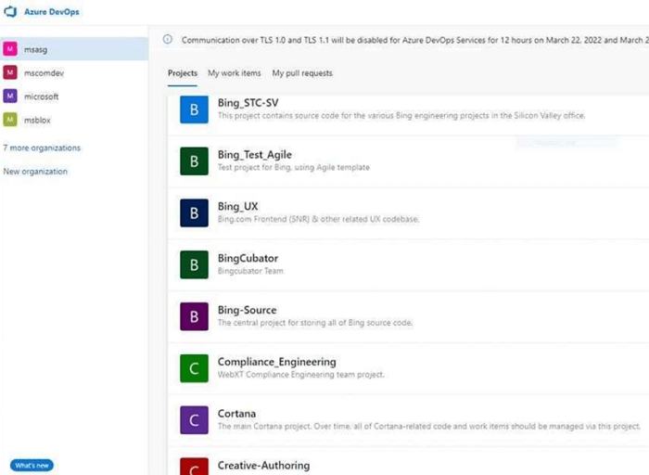Click 'WebXT Compliance Engineering team project' text

click(301, 375)
